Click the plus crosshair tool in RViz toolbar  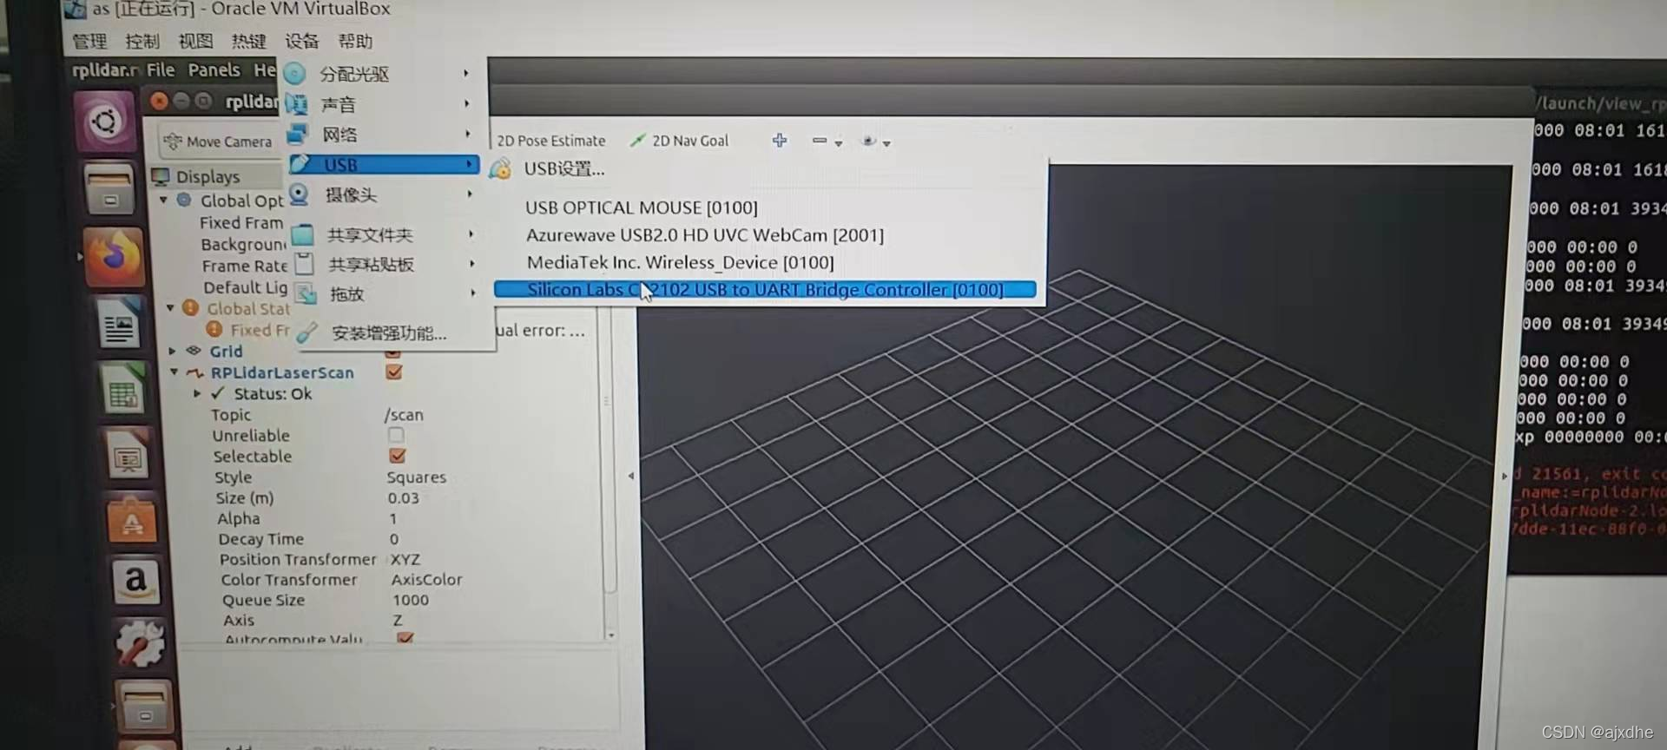coord(780,140)
